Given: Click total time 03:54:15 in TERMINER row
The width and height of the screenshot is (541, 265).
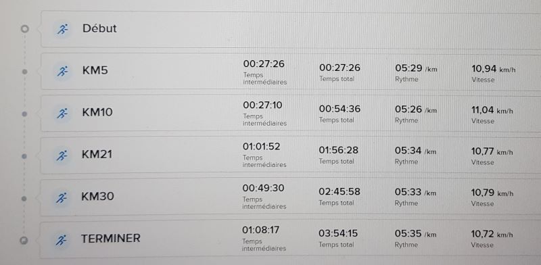Looking at the screenshot, I should pos(338,233).
